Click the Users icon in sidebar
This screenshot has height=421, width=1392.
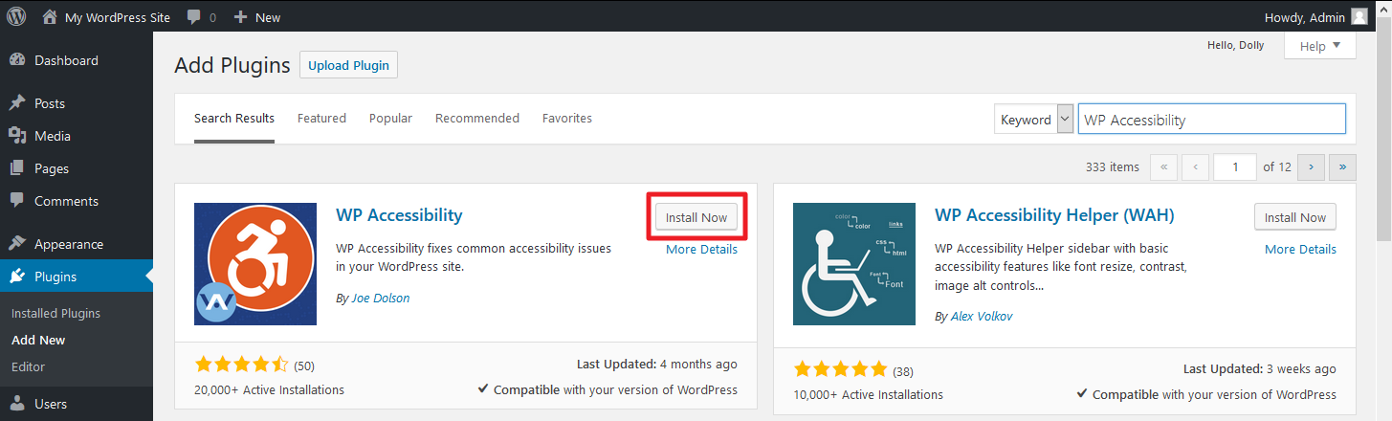click(16, 404)
